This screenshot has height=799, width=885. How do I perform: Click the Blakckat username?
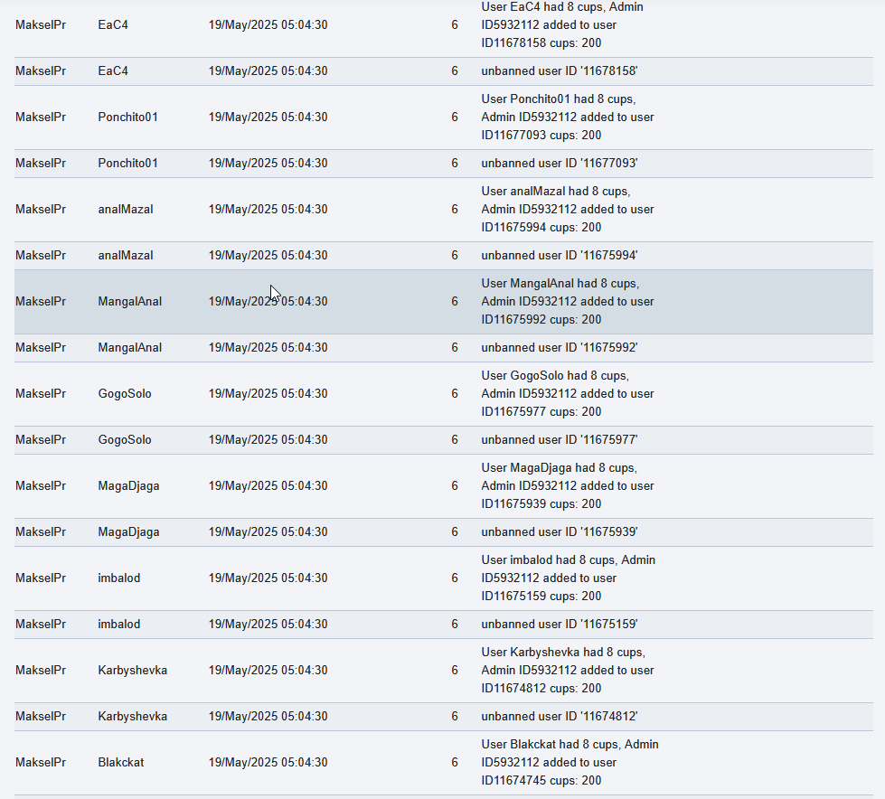121,762
